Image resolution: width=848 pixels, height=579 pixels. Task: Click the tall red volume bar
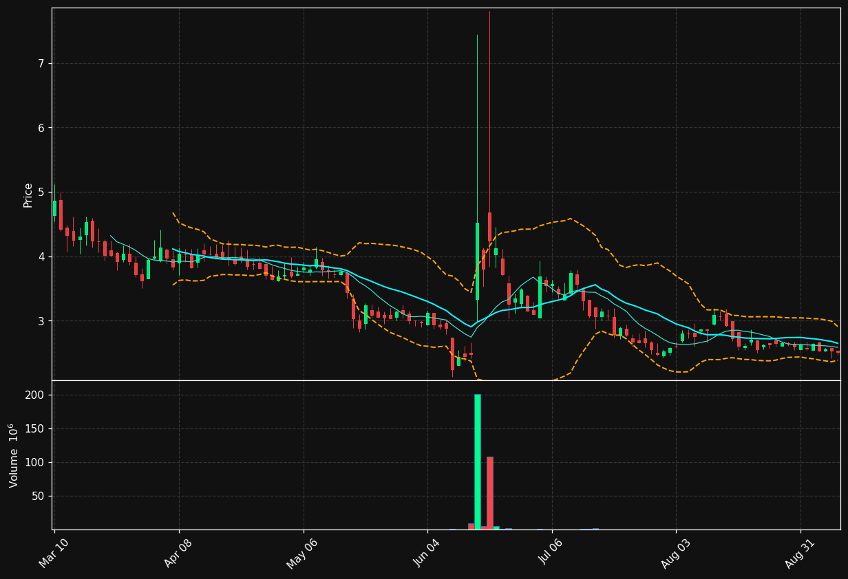[x=490, y=493]
